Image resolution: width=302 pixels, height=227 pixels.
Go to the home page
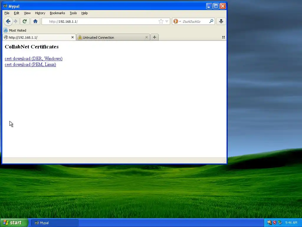35,21
